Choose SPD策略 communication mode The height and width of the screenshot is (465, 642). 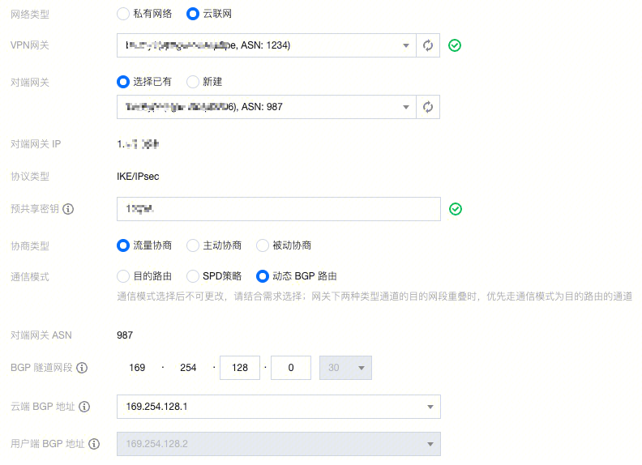pos(193,276)
